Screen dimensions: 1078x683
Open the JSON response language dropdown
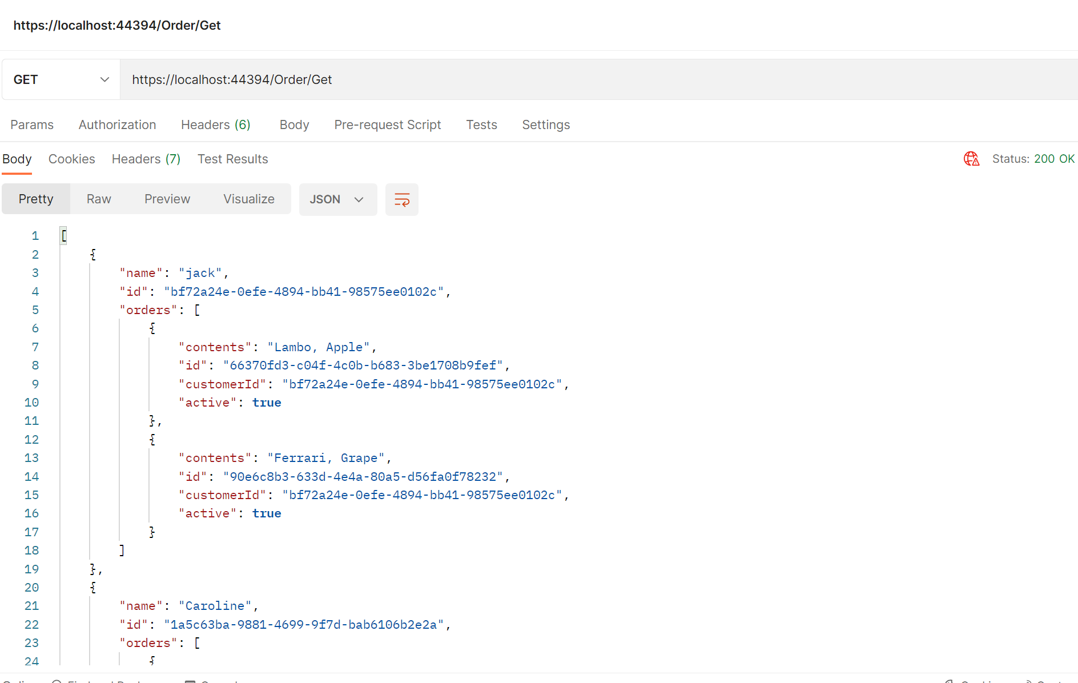click(337, 199)
